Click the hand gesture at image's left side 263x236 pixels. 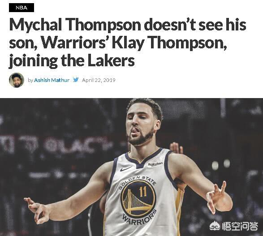pyautogui.click(x=36, y=210)
